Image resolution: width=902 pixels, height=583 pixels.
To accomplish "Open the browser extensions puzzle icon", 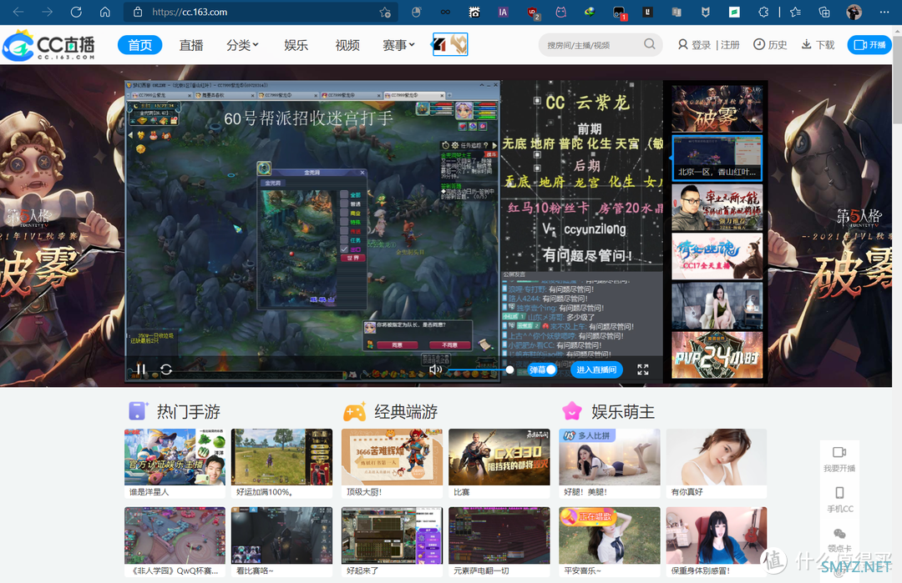I will 763,12.
